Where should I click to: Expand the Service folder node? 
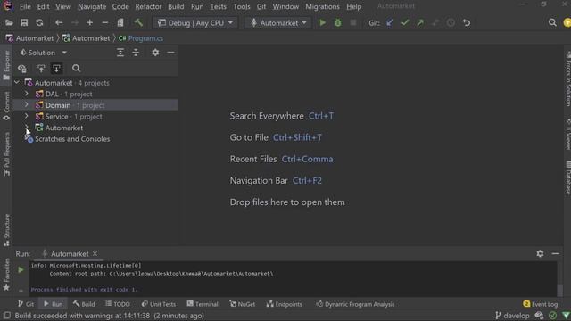pos(27,117)
